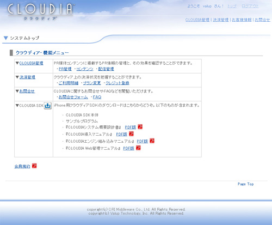The image size is (272, 225).
Task: Click the ログアウト link
Action: pyautogui.click(x=250, y=6)
